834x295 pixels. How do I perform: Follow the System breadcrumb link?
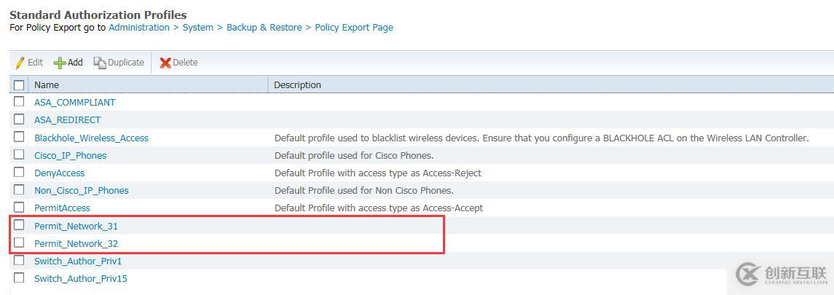tap(198, 28)
